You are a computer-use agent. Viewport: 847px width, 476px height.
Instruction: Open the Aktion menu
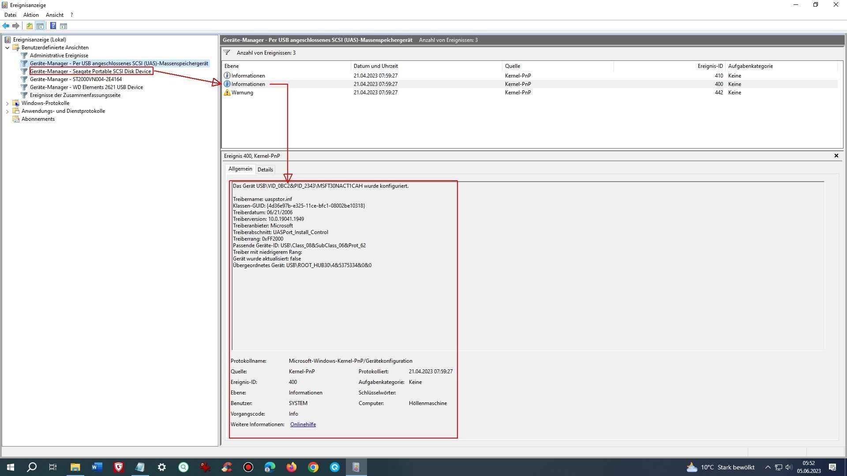(x=31, y=15)
